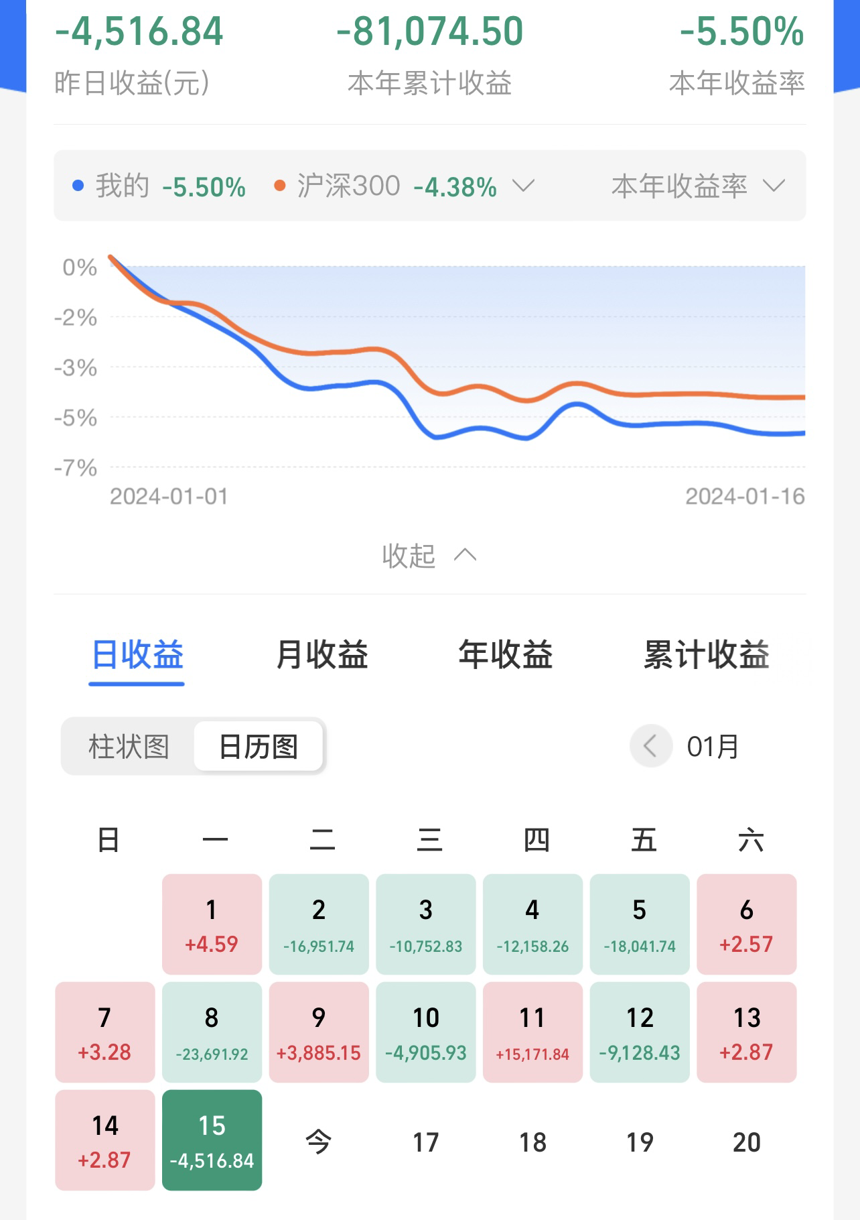Tap the 01月 month label
Viewport: 860px width, 1220px height.
point(713,746)
